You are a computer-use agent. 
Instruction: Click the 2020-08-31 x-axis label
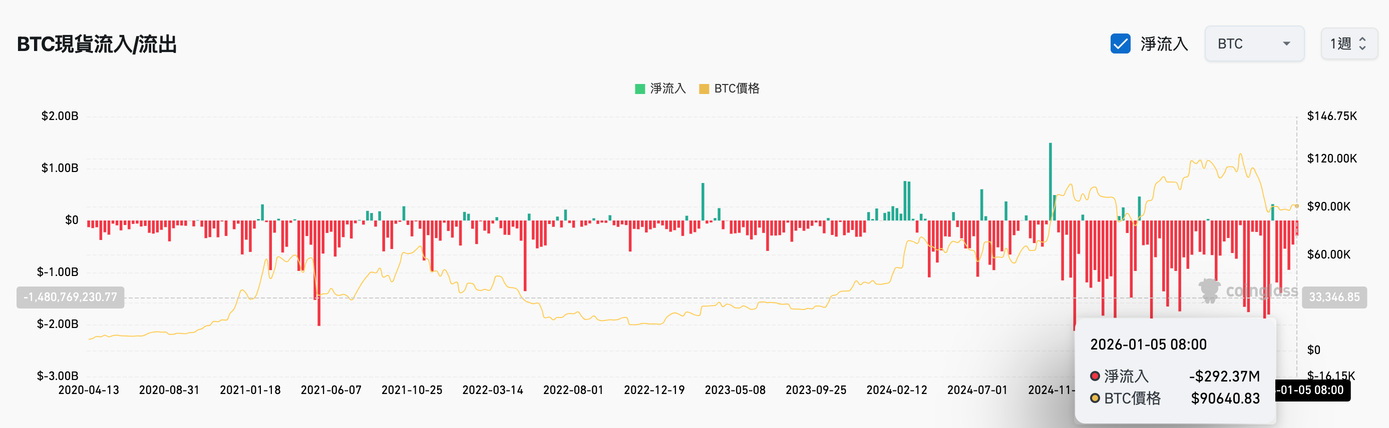click(x=169, y=390)
